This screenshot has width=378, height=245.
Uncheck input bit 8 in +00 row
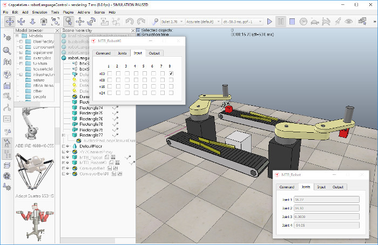171,73
